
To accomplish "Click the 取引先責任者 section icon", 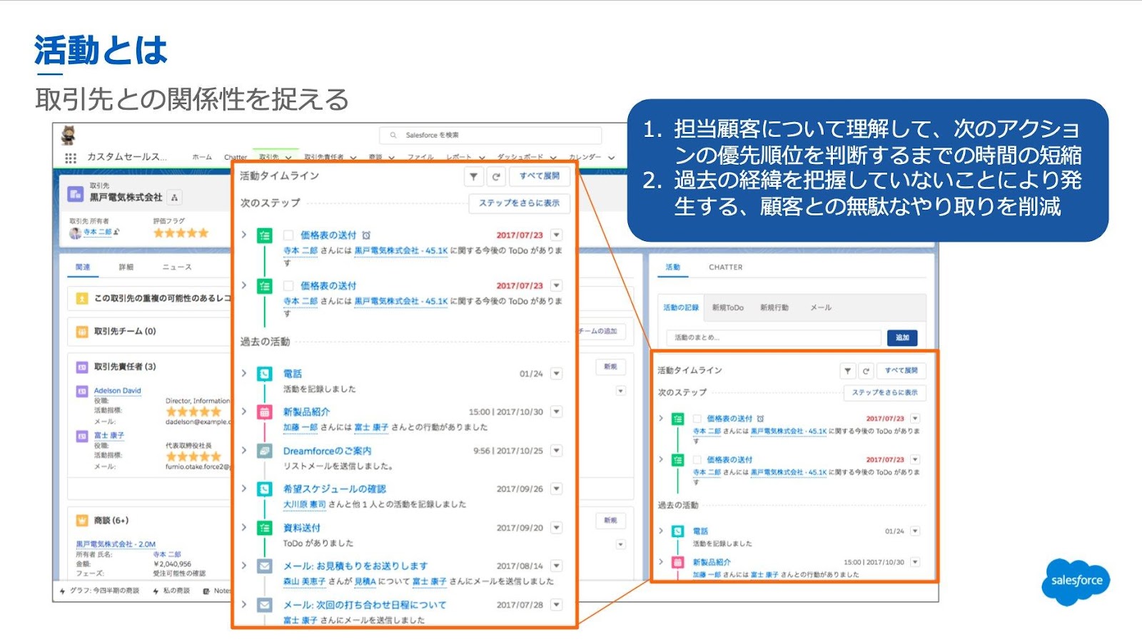I will 82,367.
